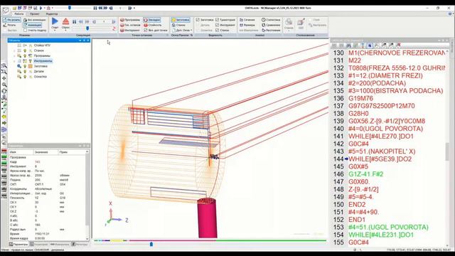This screenshot has height=256, width=455.
Task: Click the progress slider handle below the 3D viewport
Action: 151,245
